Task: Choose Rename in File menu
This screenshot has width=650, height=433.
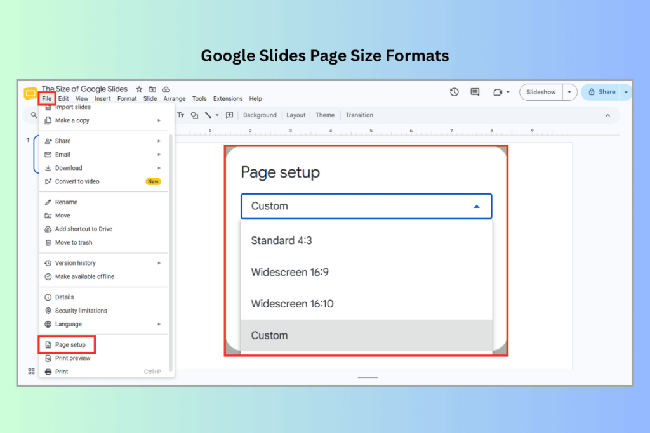Action: tap(103, 202)
